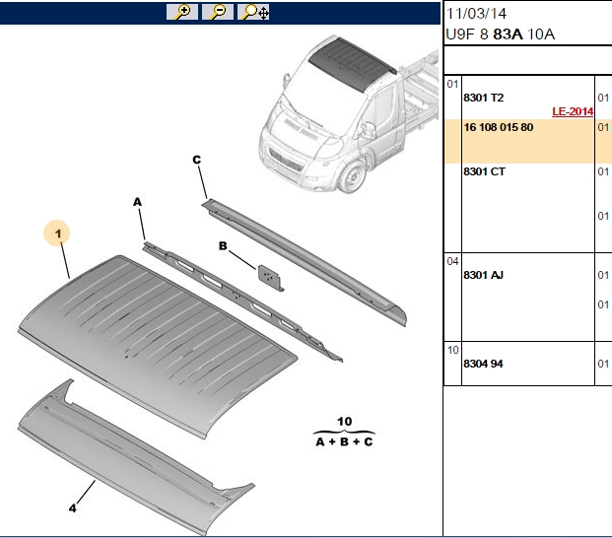Select highlighted part number 16 108 015 80
The image size is (612, 538).
pyautogui.click(x=499, y=127)
